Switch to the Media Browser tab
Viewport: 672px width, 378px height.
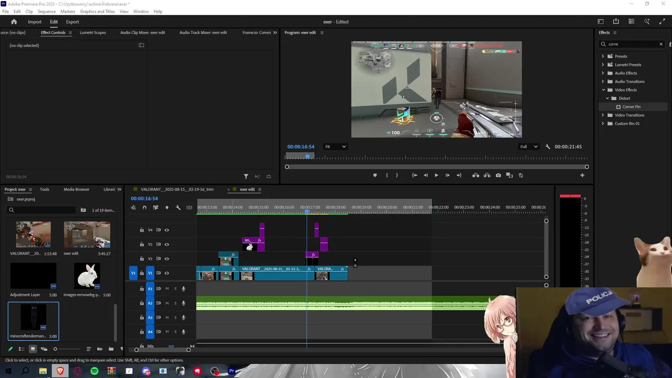tap(77, 190)
